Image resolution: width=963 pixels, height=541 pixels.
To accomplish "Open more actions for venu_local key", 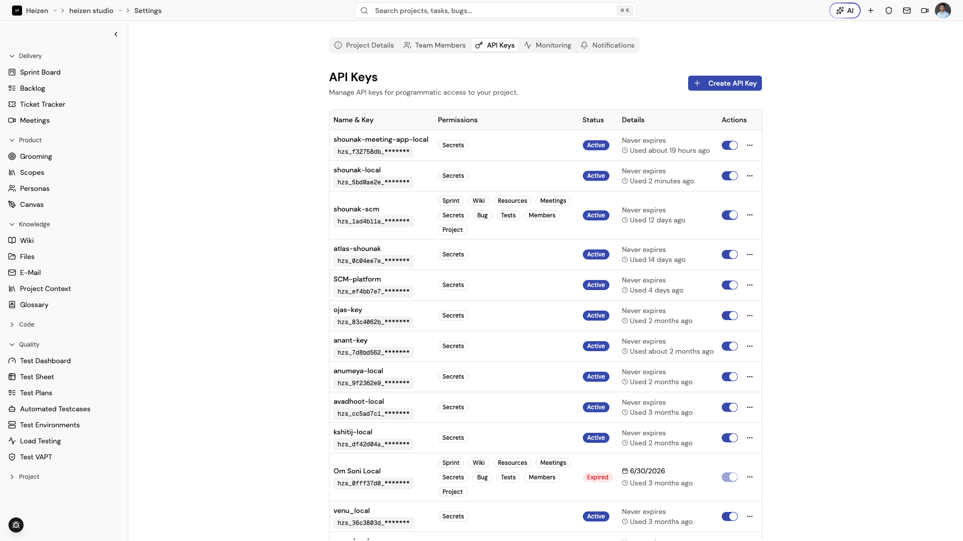I will click(750, 516).
